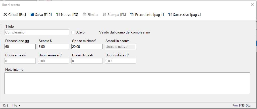Open the Info dropdown in status bar
Viewport: 257px width, 109px height.
click(x=16, y=105)
